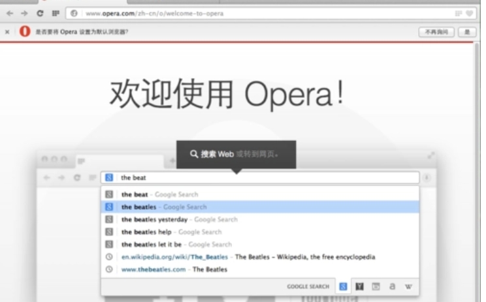The width and height of the screenshot is (486, 302).
Task: Click the demo window's download icon
Action: tap(427, 177)
